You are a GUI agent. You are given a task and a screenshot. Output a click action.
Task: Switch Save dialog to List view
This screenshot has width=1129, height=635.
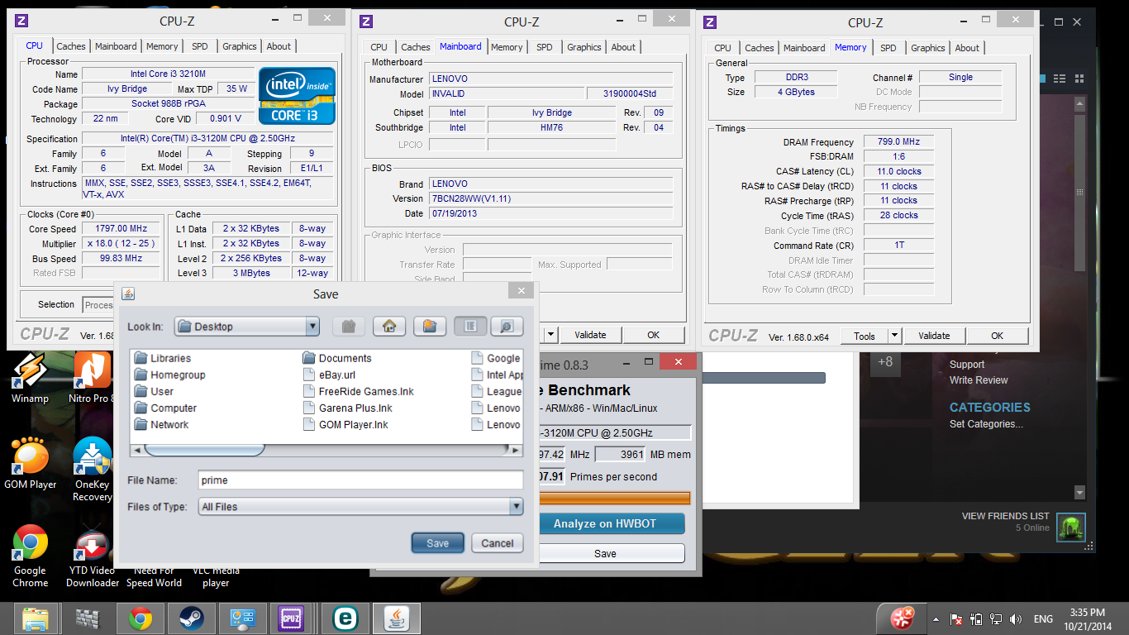tap(470, 326)
